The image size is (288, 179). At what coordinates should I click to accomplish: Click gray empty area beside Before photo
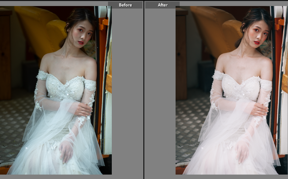(127, 92)
